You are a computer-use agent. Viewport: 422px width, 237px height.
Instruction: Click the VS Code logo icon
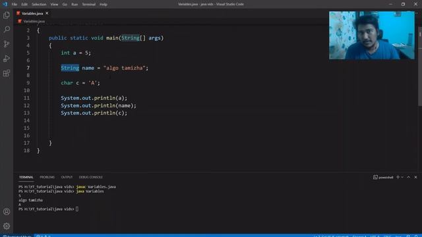(5, 4)
